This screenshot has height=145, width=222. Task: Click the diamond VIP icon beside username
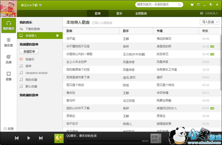click(x=40, y=5)
